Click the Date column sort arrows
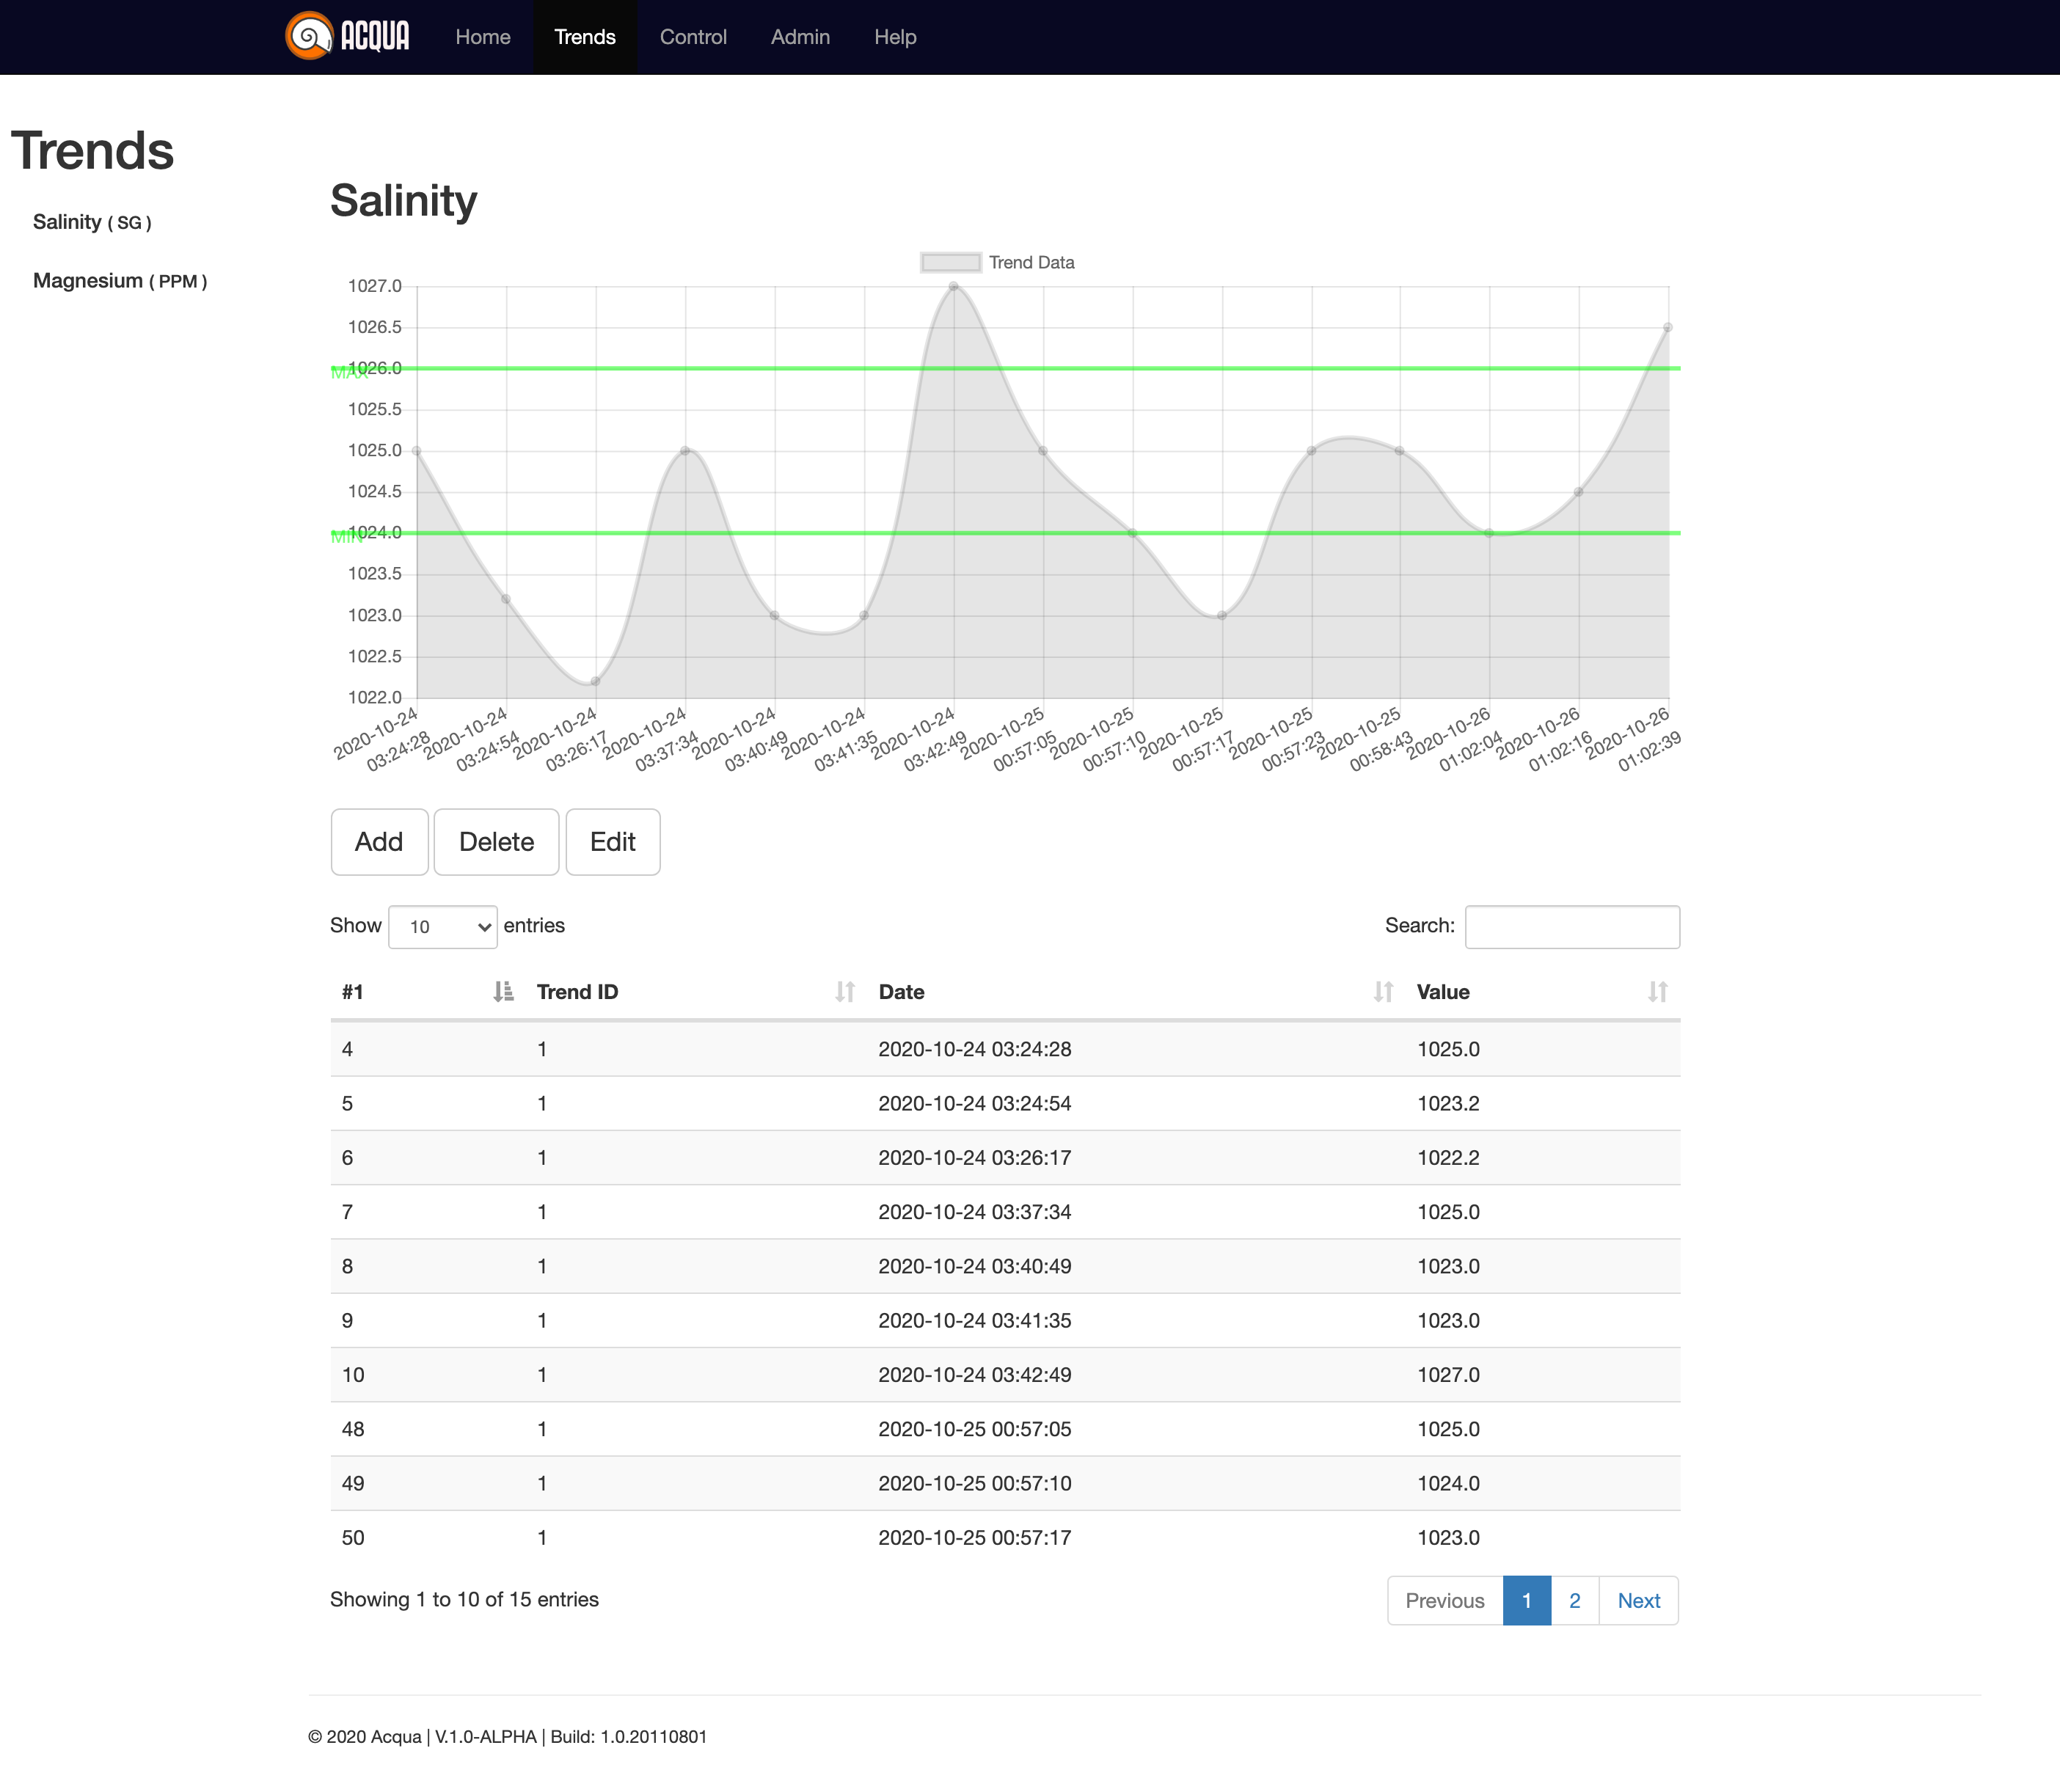 1383,991
